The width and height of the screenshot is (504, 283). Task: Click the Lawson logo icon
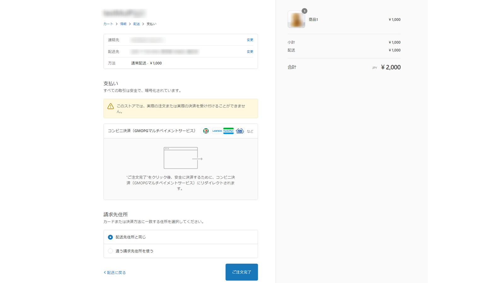click(x=217, y=131)
